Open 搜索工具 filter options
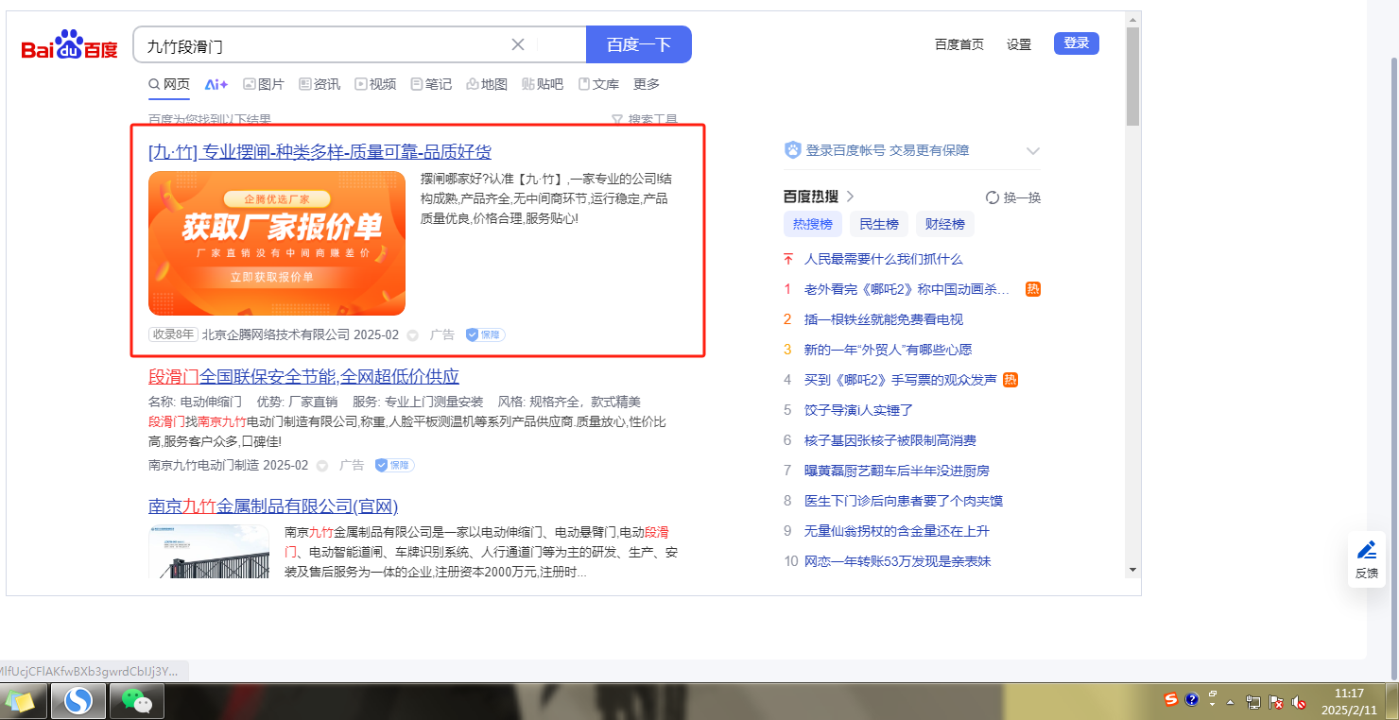This screenshot has width=1399, height=720. click(x=645, y=120)
